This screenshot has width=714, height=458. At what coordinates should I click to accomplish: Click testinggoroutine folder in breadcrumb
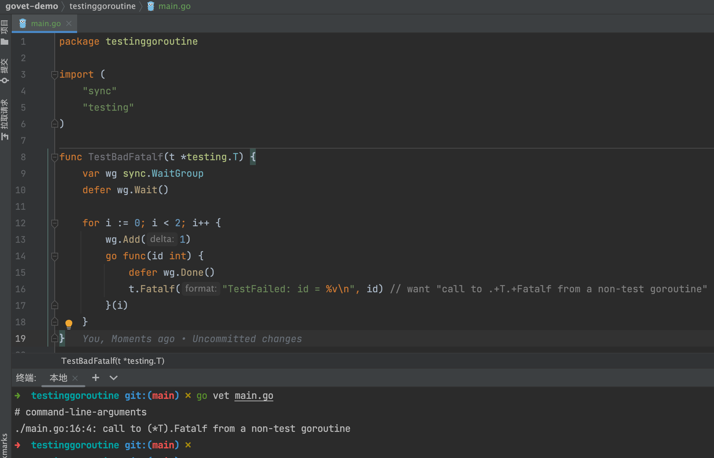point(102,6)
